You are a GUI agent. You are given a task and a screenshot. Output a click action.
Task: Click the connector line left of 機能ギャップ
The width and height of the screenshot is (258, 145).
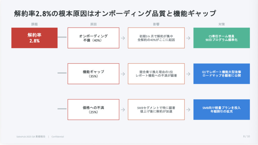(x=62, y=73)
